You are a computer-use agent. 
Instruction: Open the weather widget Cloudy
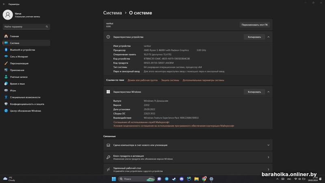[x=9, y=179]
